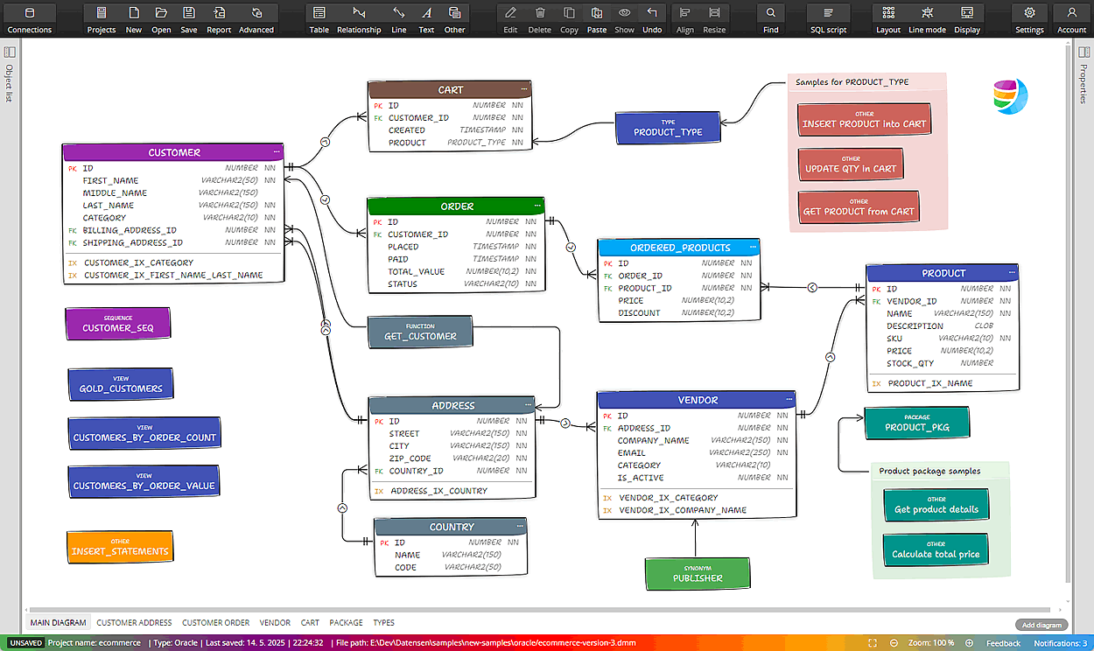Select the Relationship tool

359,18
